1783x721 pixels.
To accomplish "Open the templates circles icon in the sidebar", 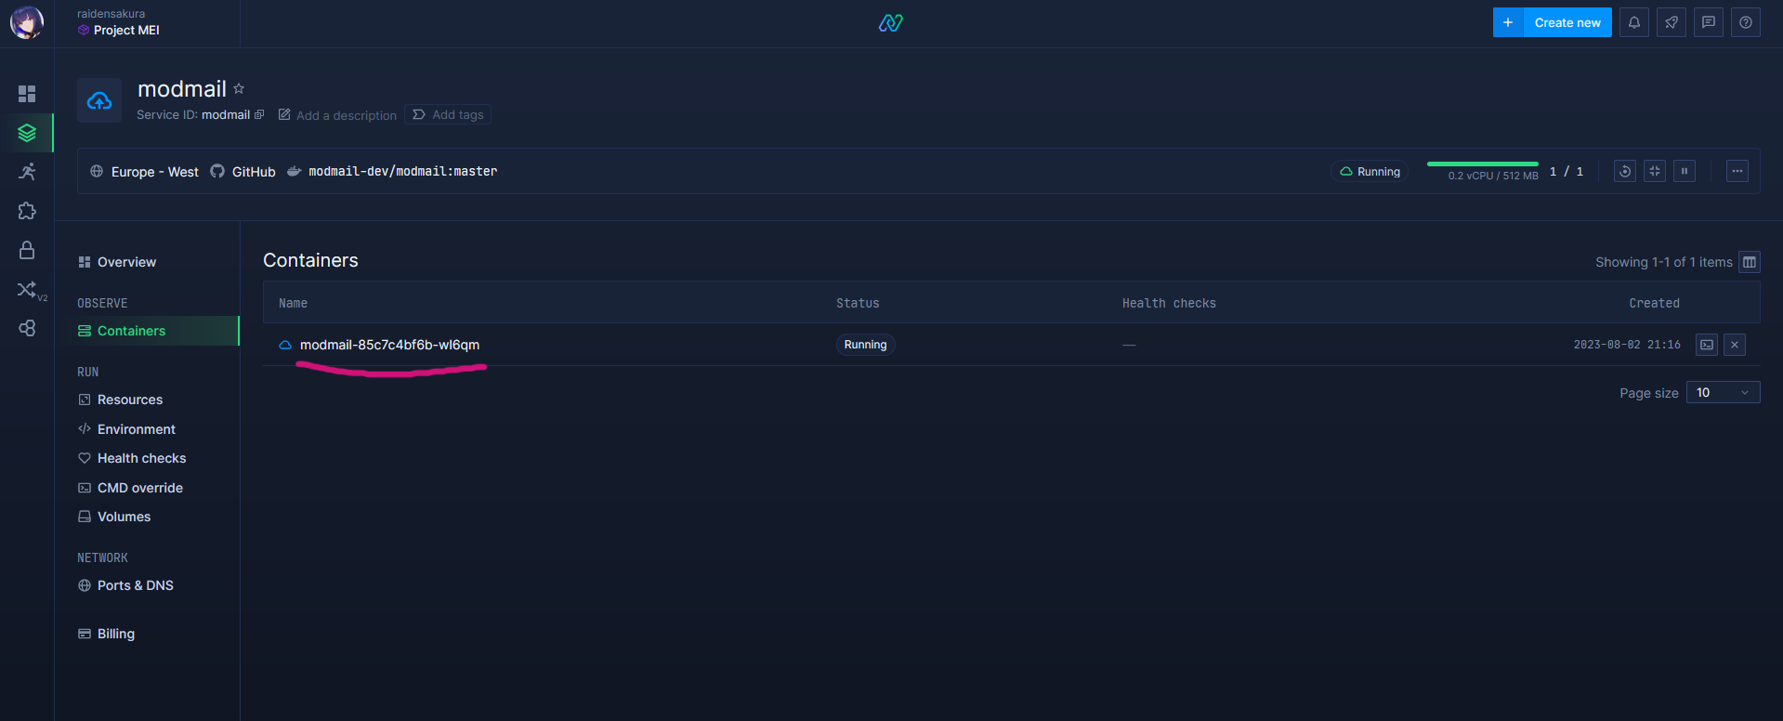I will [27, 328].
